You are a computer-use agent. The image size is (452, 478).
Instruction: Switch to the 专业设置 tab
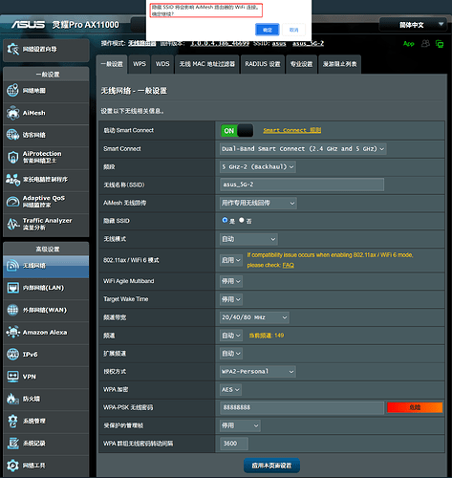click(301, 64)
